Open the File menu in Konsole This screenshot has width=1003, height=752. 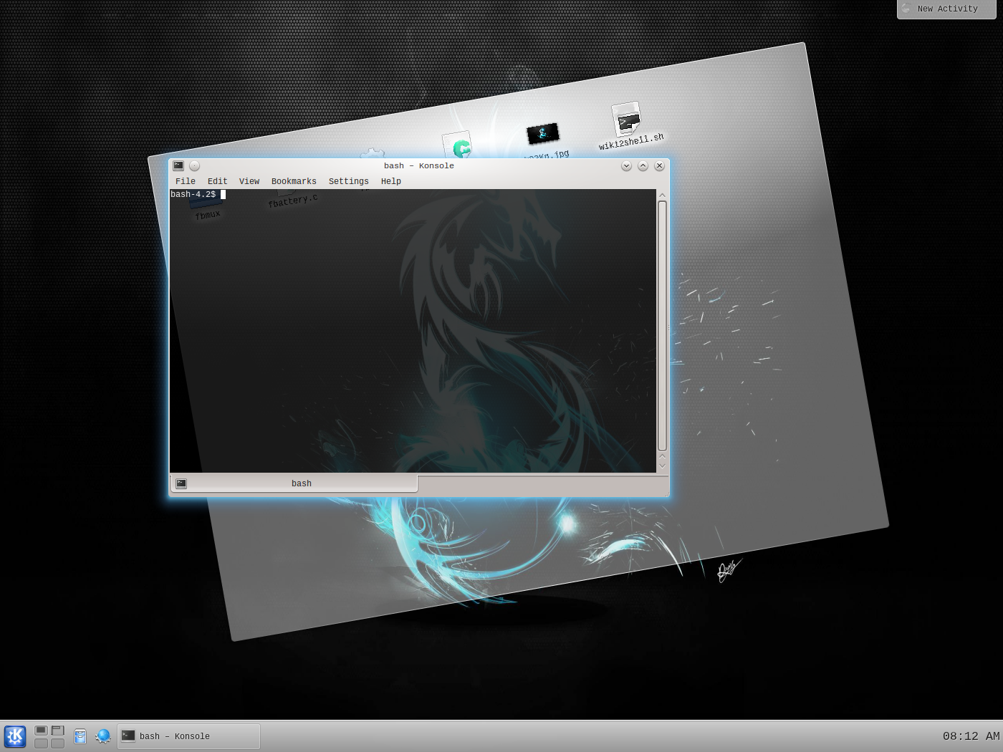186,181
